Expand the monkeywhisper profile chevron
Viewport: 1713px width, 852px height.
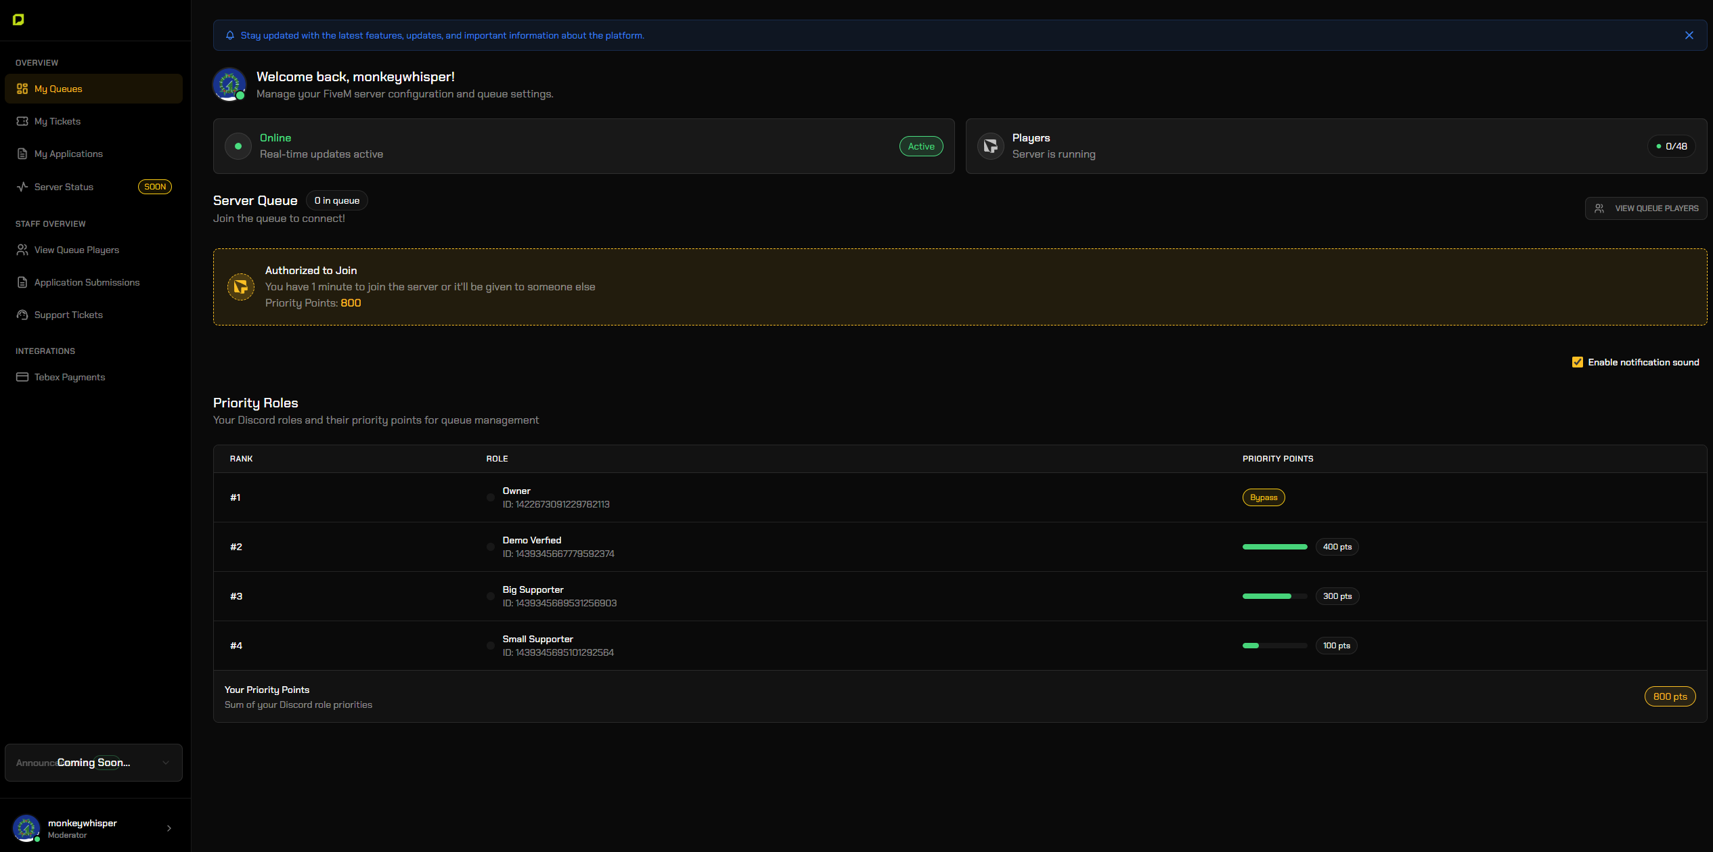(169, 828)
